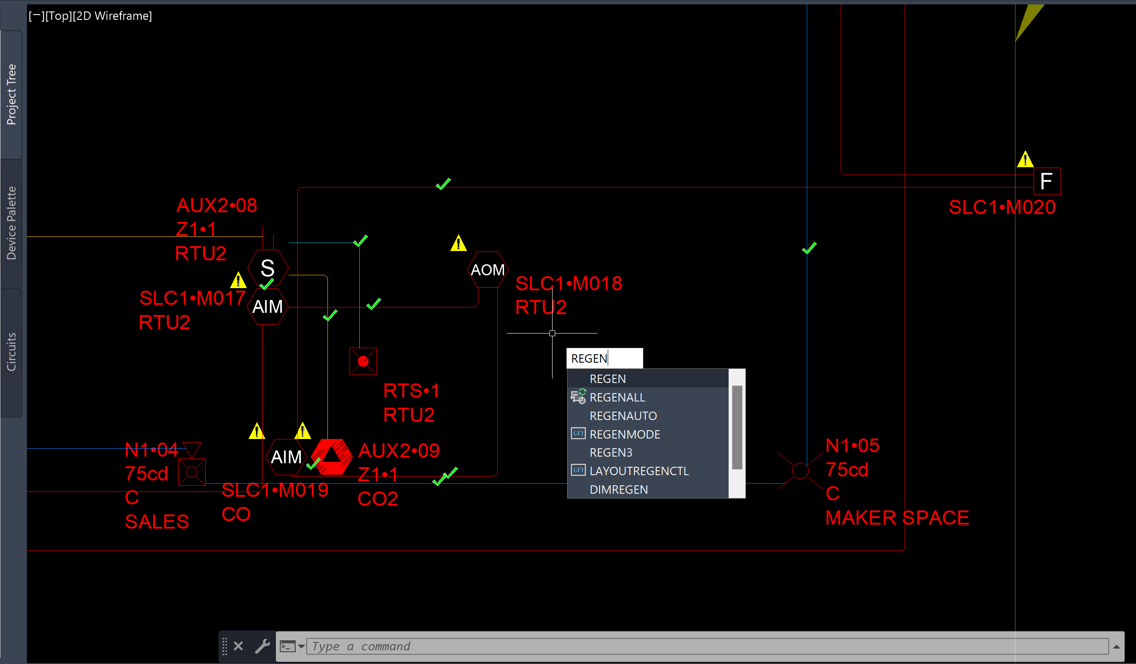Select the RTS•1 text label

point(411,391)
